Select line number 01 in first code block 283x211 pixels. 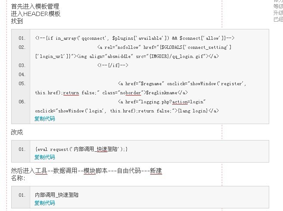[x=22, y=38]
